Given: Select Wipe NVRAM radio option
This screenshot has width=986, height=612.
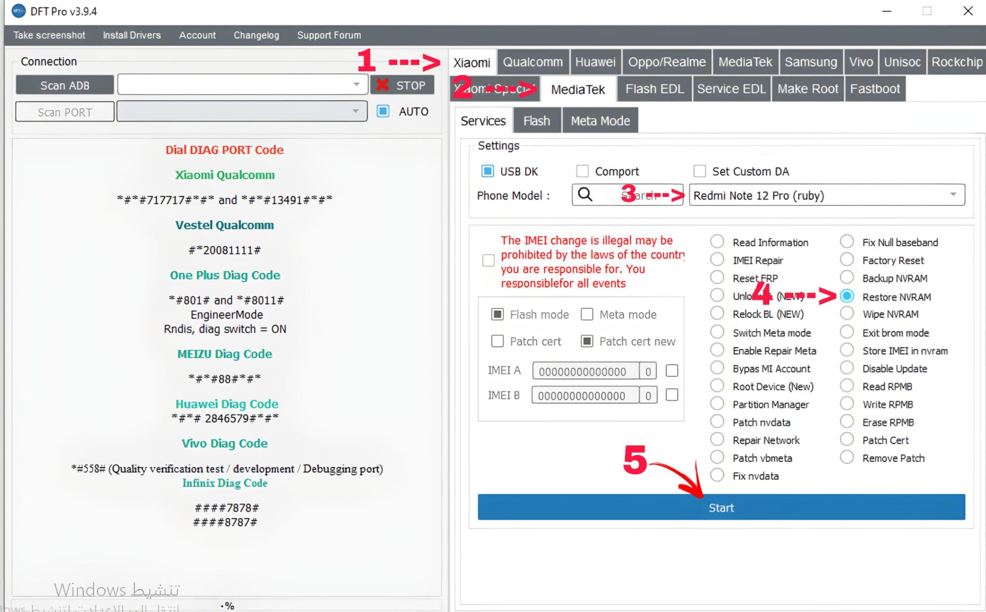Looking at the screenshot, I should tap(847, 313).
